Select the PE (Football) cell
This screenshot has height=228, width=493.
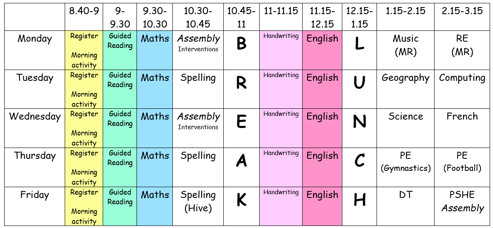click(462, 162)
